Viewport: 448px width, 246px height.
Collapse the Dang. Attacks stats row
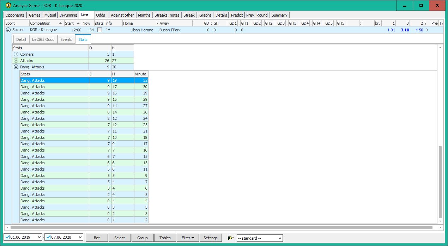click(x=16, y=67)
